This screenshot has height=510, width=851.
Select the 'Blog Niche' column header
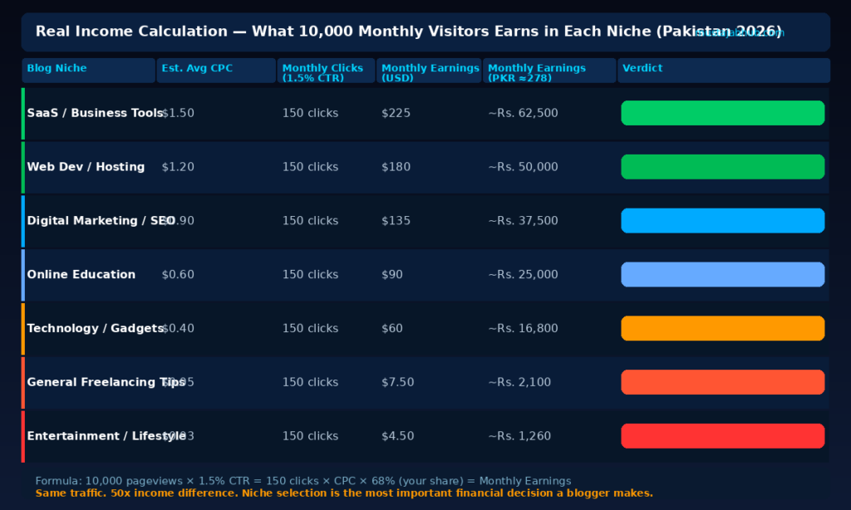(x=88, y=70)
